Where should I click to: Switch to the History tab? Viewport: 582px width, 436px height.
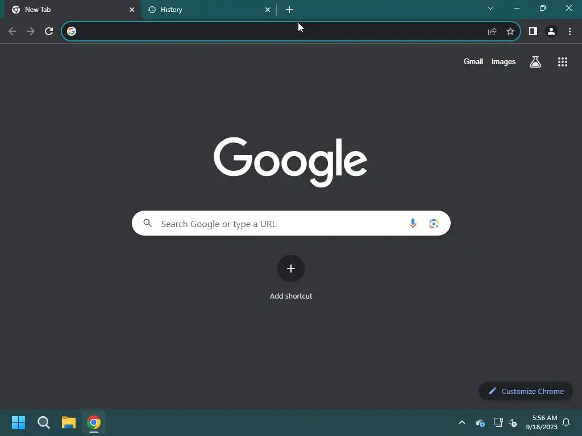coord(209,10)
